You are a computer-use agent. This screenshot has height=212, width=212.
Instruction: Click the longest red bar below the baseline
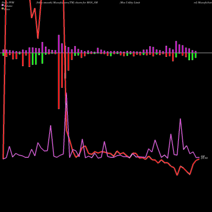59,81
